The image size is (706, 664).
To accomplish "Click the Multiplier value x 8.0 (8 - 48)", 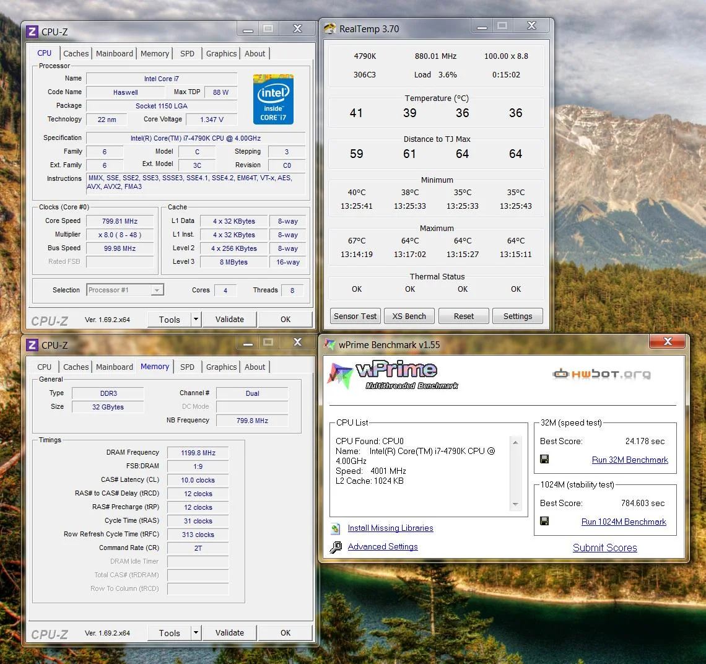I will click(120, 235).
